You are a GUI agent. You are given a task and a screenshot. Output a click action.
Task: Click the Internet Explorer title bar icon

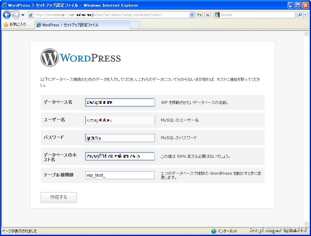click(x=4, y=5)
